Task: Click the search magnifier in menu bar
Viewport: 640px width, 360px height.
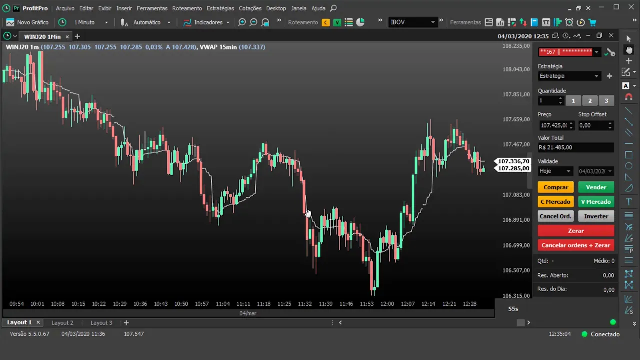Action: [x=334, y=8]
